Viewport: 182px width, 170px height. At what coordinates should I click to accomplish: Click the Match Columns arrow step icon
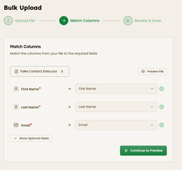click(64, 21)
